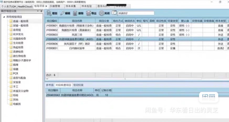Select row JY000801 角膜刮片检查
Image resolution: width=229 pixels, height=122 pixels.
[137, 26]
